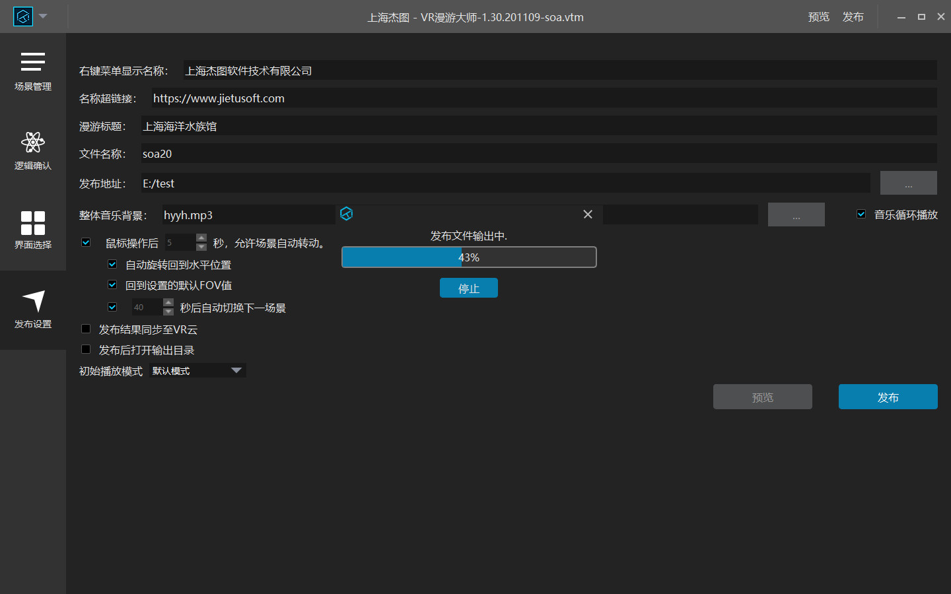
Task: Open the dropdown arrow beside app logo
Action: click(x=44, y=16)
